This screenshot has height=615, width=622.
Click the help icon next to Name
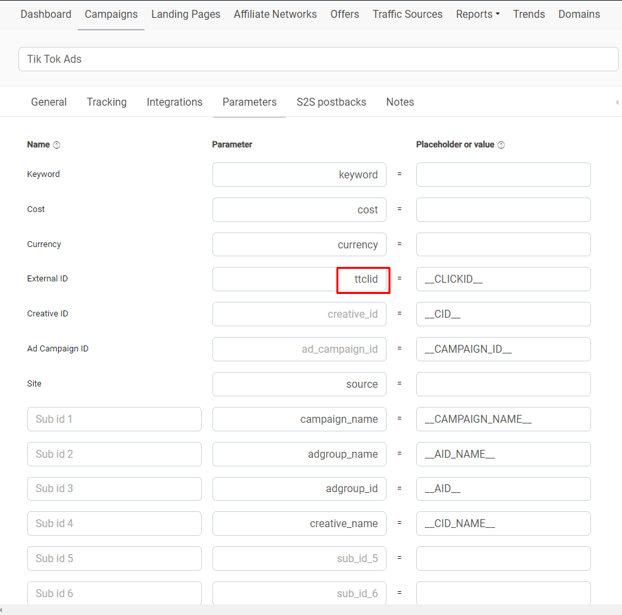coord(57,145)
